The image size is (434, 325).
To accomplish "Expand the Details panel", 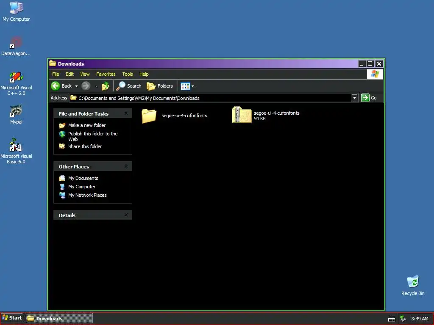I will point(126,215).
